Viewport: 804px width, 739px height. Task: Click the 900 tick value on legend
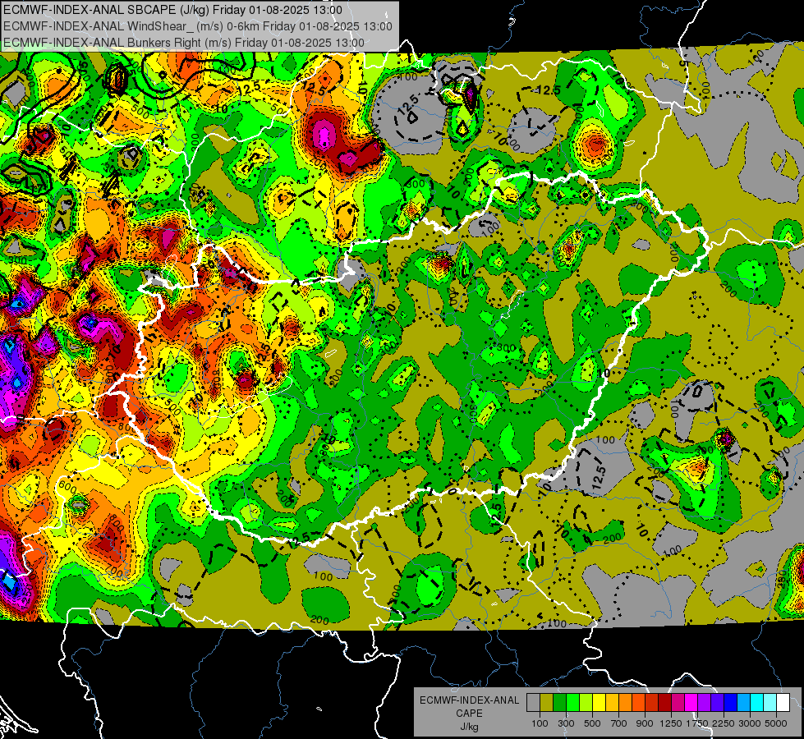tap(645, 723)
